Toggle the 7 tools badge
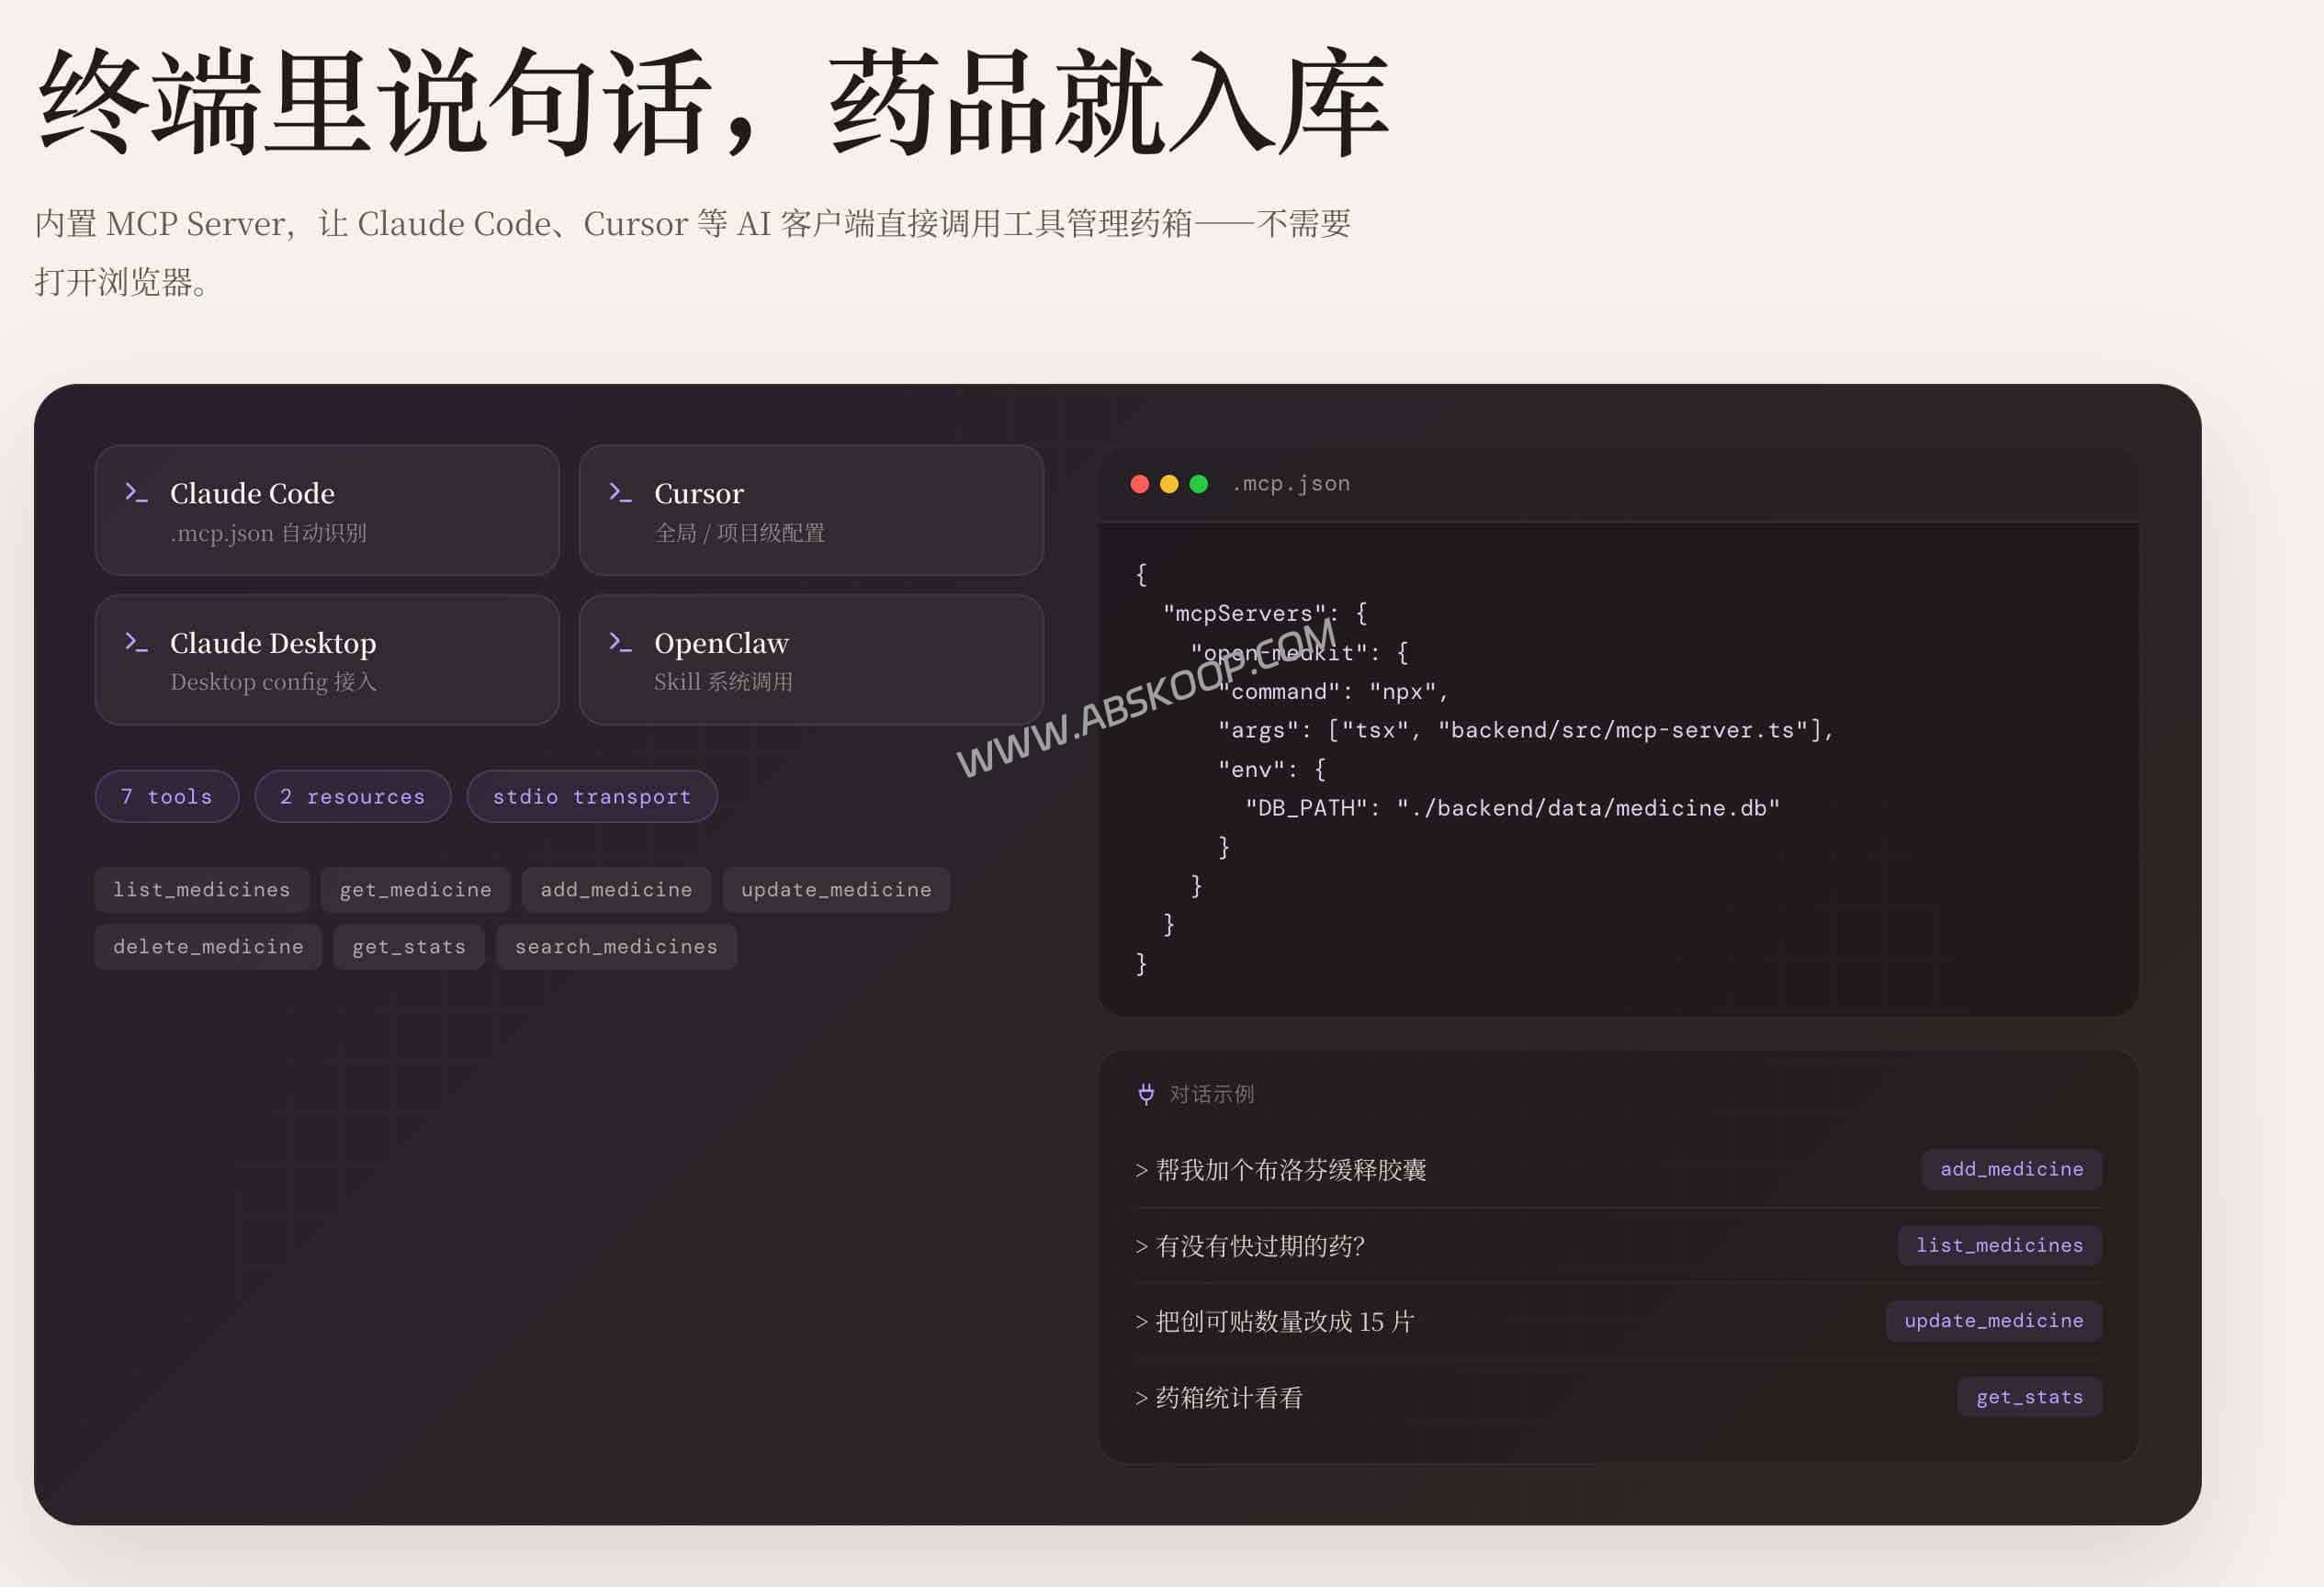This screenshot has width=2324, height=1587. (x=166, y=796)
